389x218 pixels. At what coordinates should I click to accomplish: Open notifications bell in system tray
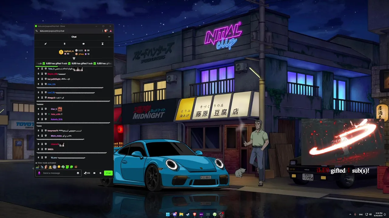coord(385,214)
